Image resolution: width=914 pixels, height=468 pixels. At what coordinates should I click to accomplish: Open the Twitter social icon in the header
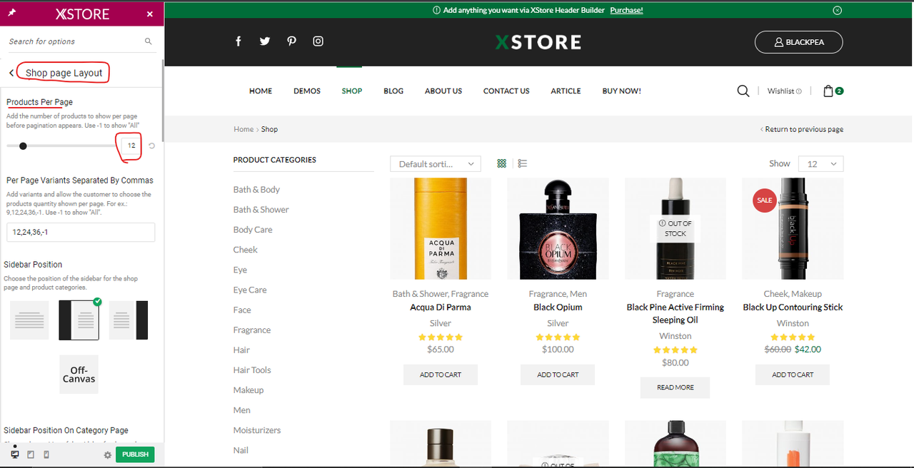[265, 41]
